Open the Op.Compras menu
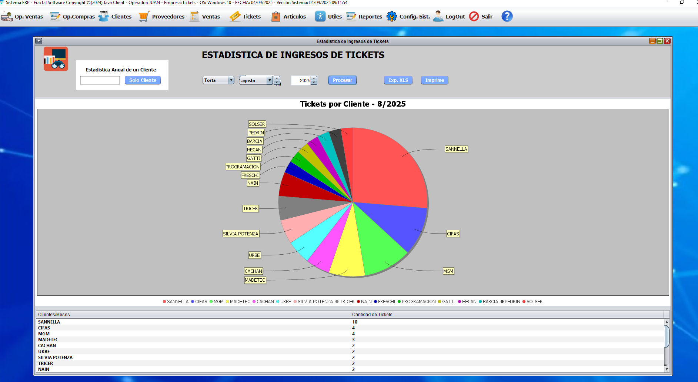 [72, 17]
